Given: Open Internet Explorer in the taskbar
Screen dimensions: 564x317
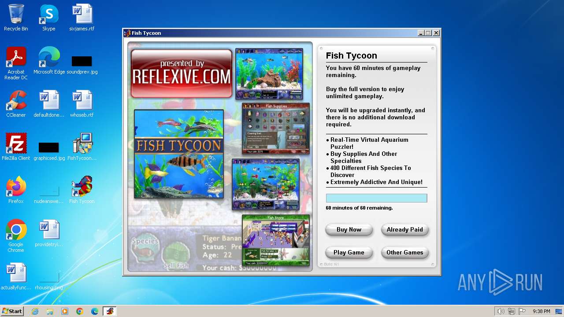Looking at the screenshot, I should 35,311.
